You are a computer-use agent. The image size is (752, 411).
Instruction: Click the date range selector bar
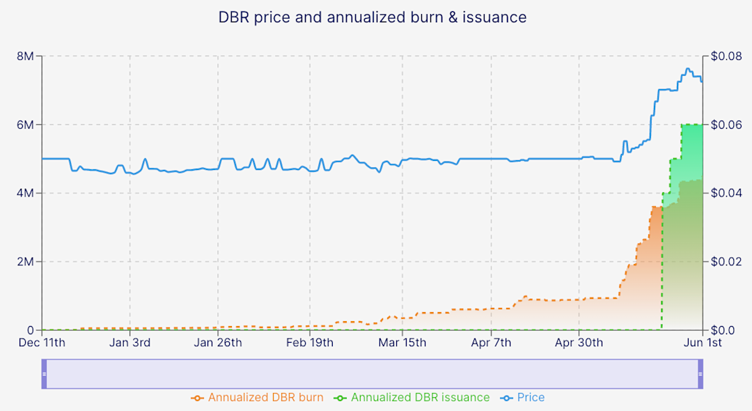coord(373,374)
